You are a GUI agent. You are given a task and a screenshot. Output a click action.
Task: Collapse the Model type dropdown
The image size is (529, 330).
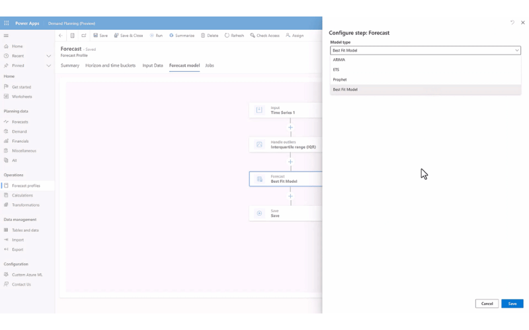[x=517, y=50]
